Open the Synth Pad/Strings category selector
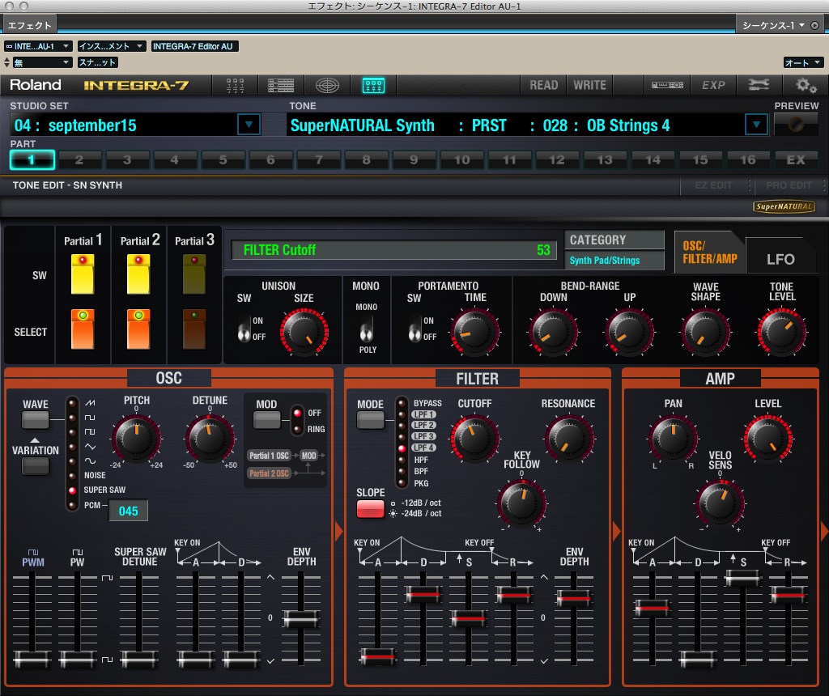Viewport: 829px width, 696px height. [614, 260]
